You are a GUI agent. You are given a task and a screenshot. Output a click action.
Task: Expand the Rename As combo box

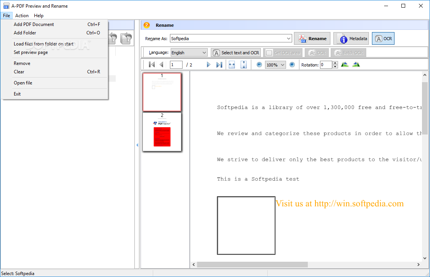click(288, 38)
